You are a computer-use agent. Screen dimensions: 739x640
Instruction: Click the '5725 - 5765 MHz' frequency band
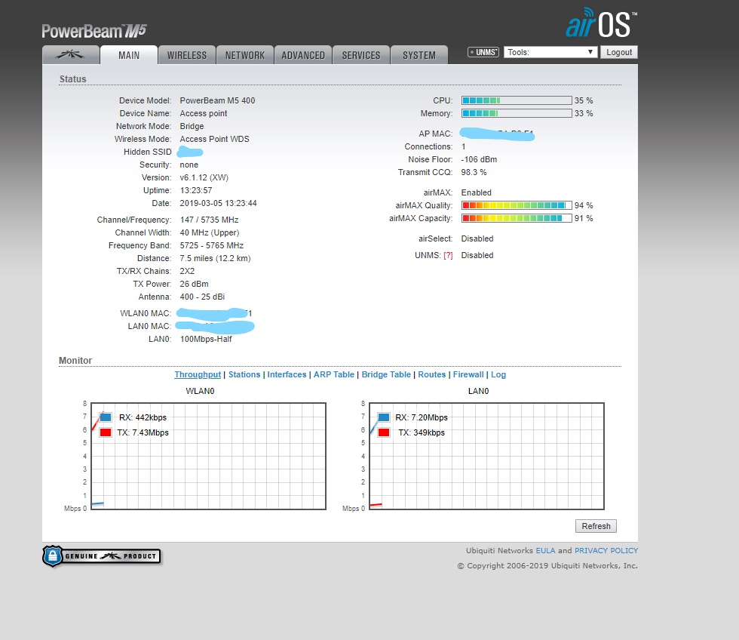click(212, 246)
